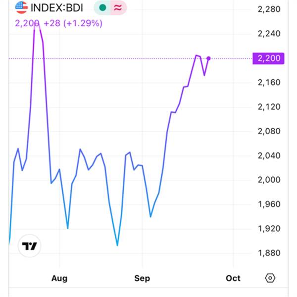Click the 2,120 price scale label
The width and height of the screenshot is (297, 297).
(x=269, y=107)
